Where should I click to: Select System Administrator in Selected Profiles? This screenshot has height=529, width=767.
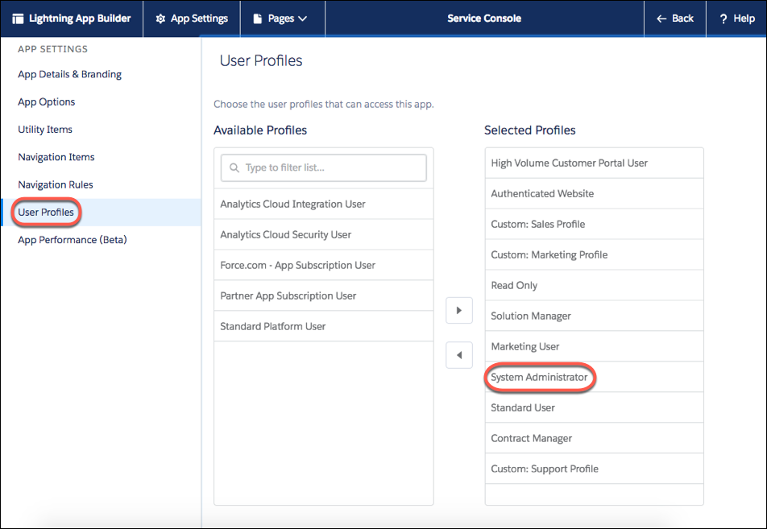click(x=540, y=376)
